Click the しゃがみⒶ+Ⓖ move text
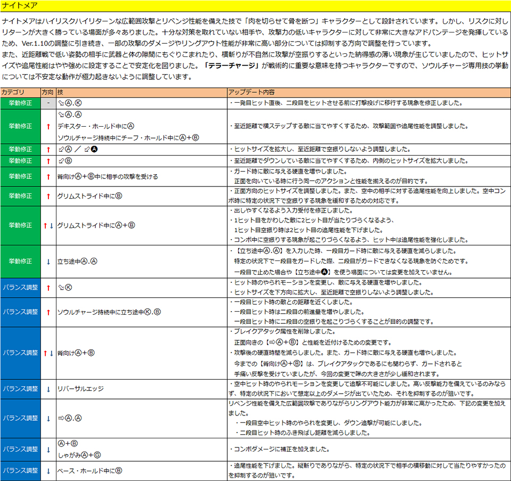Image resolution: width=511 pixels, height=481 pixels. 79,454
